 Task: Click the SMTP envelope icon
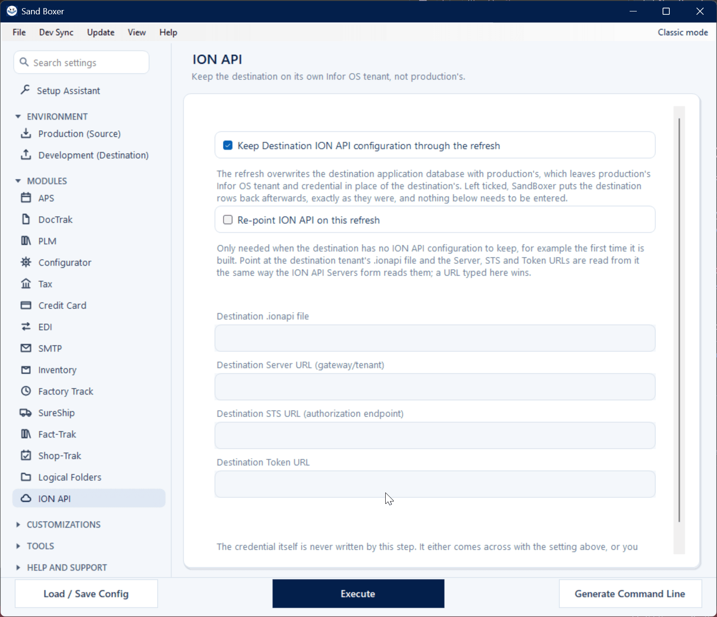click(x=26, y=348)
